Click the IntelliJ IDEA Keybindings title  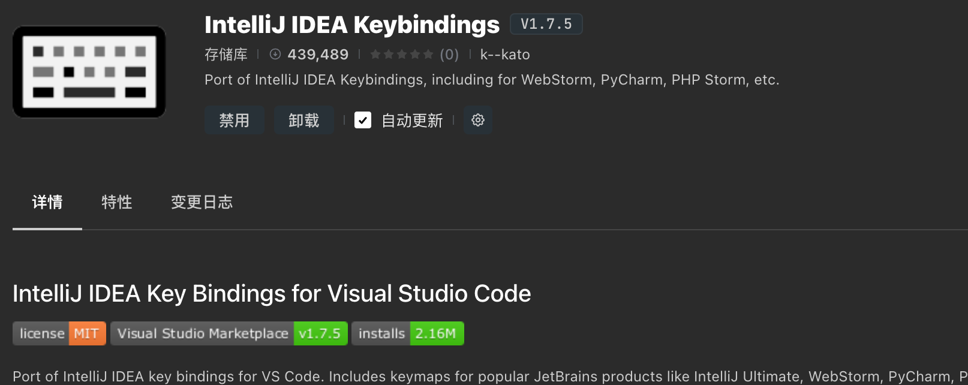pyautogui.click(x=352, y=25)
